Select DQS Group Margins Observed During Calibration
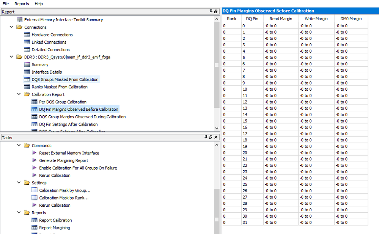This screenshot has height=234, width=379. tap(82, 117)
